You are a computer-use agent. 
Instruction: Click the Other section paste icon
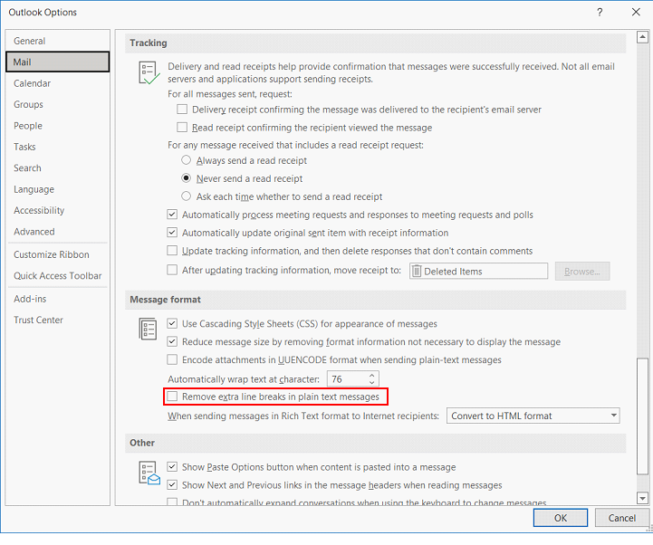click(x=149, y=472)
